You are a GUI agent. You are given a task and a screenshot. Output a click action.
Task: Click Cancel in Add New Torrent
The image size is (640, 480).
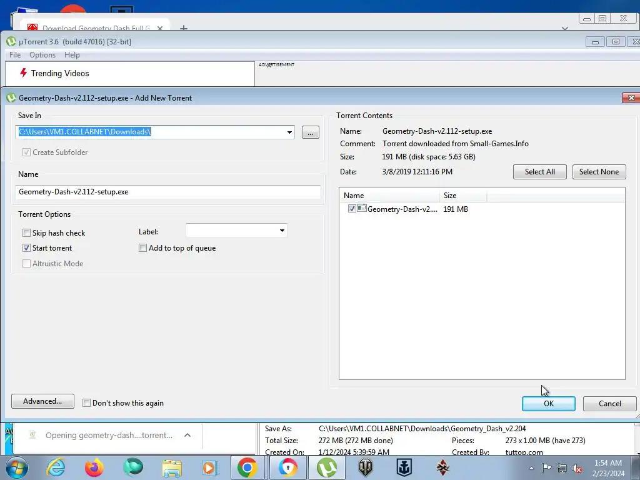tap(610, 403)
